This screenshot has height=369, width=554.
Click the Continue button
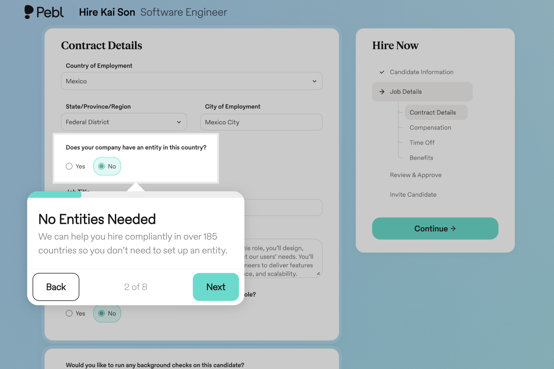[x=435, y=228]
